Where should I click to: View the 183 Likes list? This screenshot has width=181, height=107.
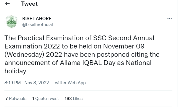tap(74, 98)
